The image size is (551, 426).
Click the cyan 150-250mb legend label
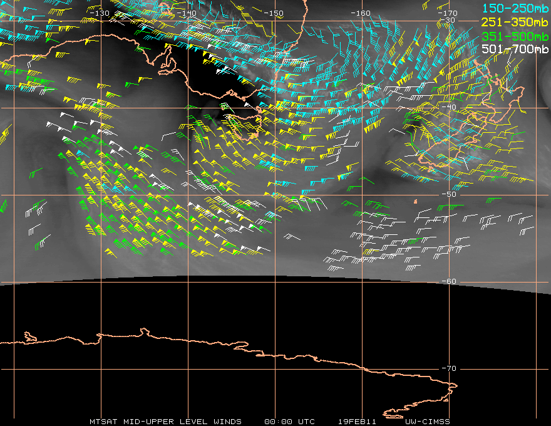(515, 8)
